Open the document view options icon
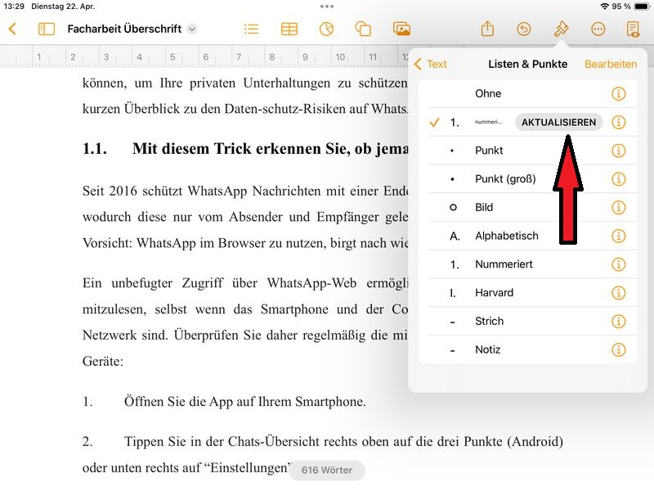654x491 pixels. pyautogui.click(x=633, y=29)
